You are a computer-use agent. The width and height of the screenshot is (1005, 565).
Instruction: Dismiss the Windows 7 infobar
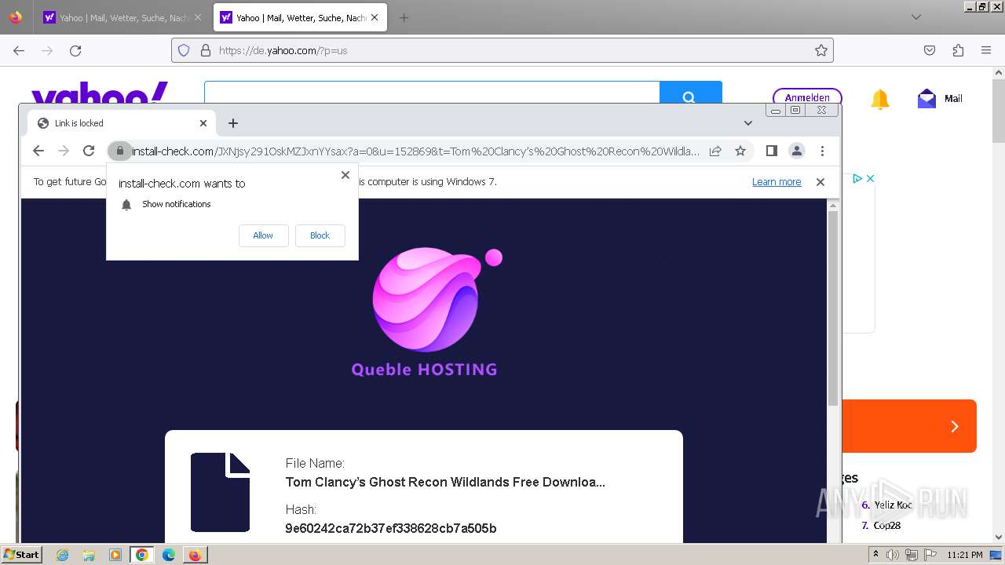(x=820, y=182)
